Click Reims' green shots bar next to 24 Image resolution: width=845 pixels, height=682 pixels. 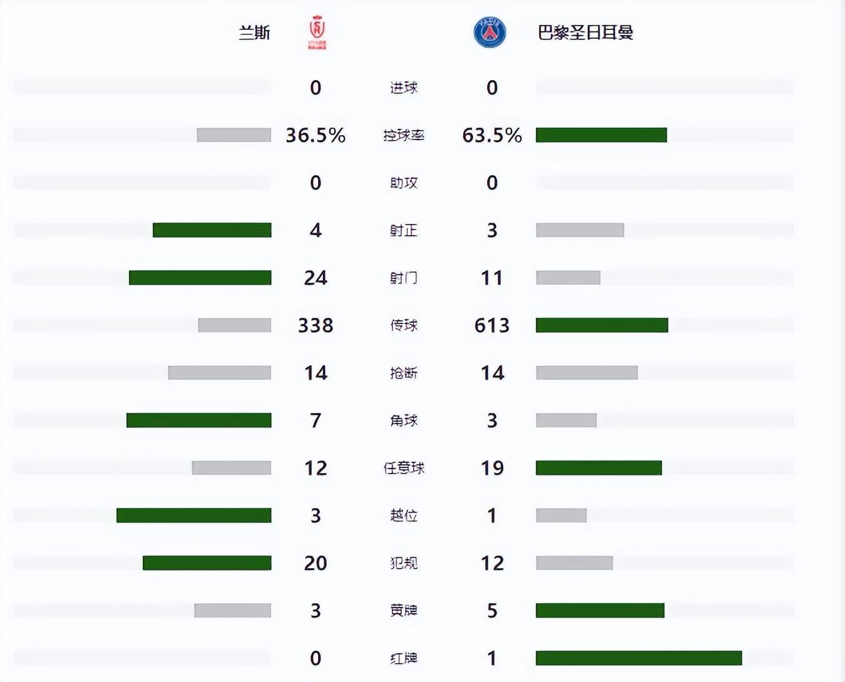click(x=200, y=278)
